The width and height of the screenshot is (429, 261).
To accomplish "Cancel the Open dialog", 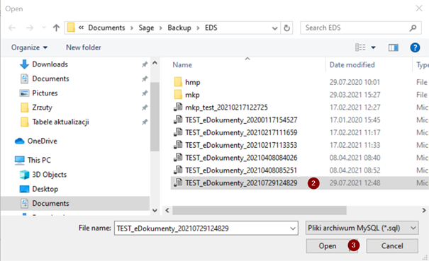I will (x=392, y=246).
